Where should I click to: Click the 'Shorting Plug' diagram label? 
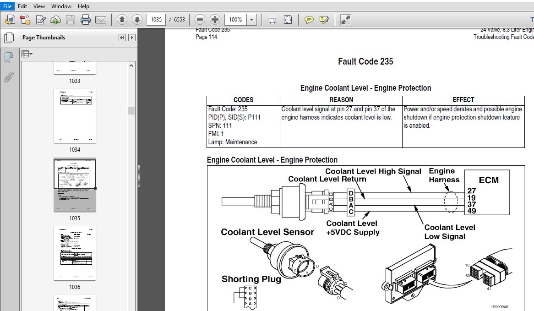[x=251, y=279]
